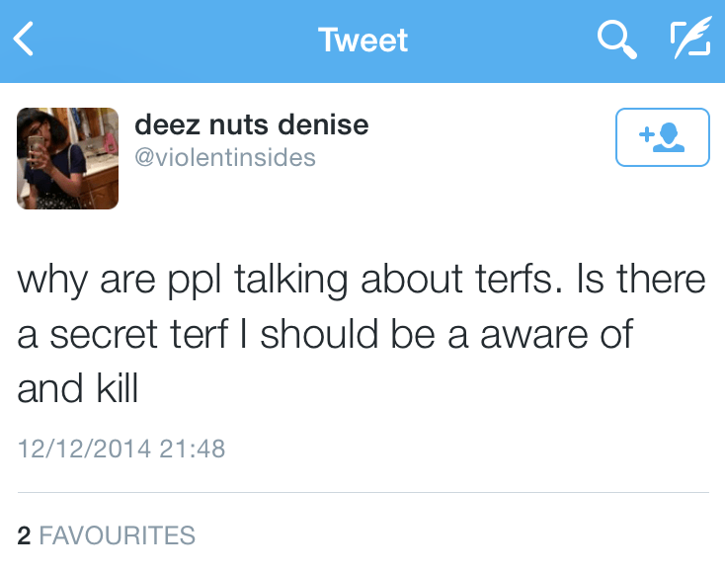
Task: Click the 12/12/2014 date in timestamp
Action: [x=84, y=449]
